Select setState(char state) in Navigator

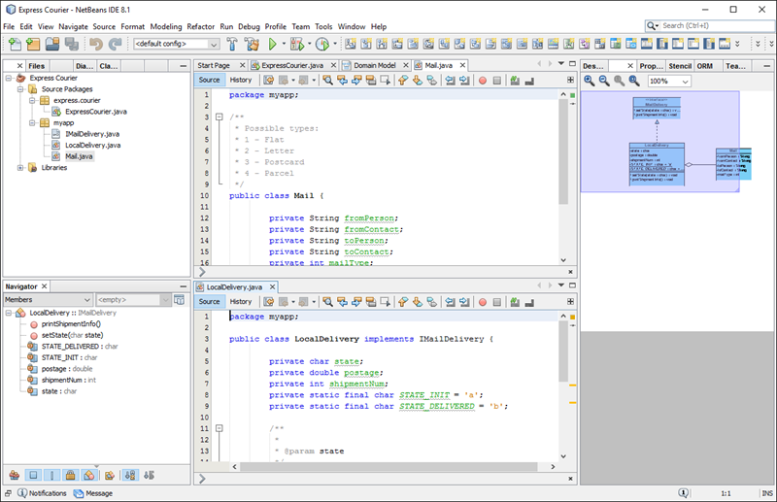pyautogui.click(x=72, y=335)
